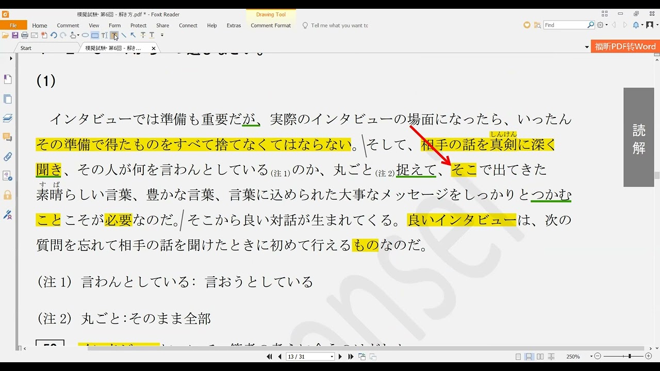Open the Comment ribbon tab
Viewport: 660px width, 371px height.
tap(68, 25)
